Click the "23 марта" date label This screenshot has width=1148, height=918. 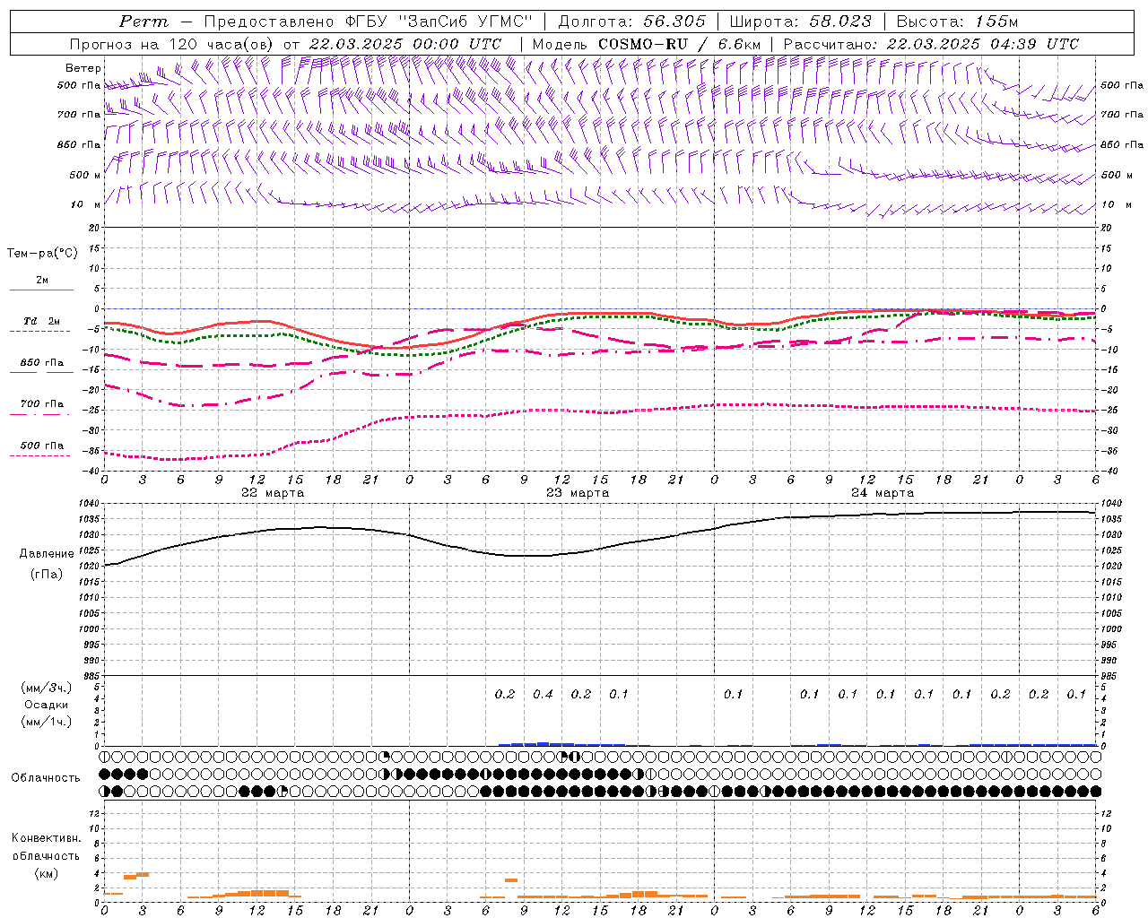[x=578, y=493]
